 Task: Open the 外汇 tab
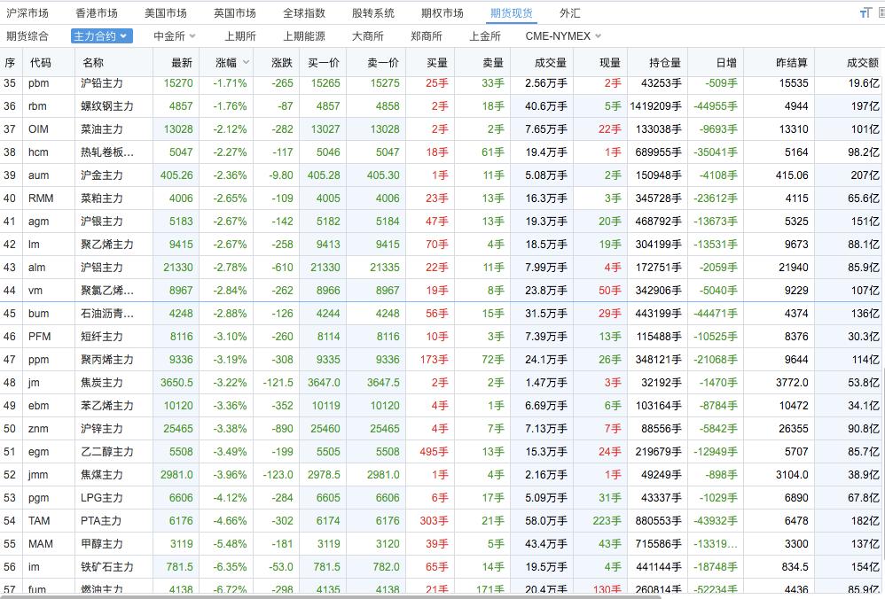coord(570,13)
